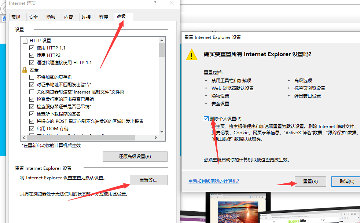360x223 pixels.
Task: Click the 重置(S)... button
Action: click(148, 180)
